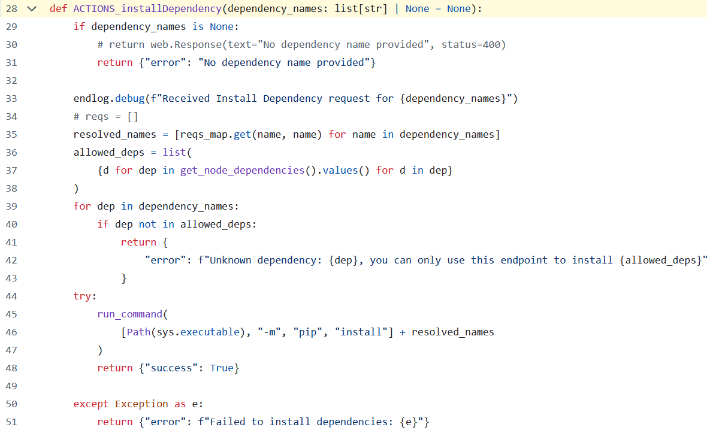The image size is (707, 430).
Task: Click the commented web.Response return line
Action: (301, 45)
